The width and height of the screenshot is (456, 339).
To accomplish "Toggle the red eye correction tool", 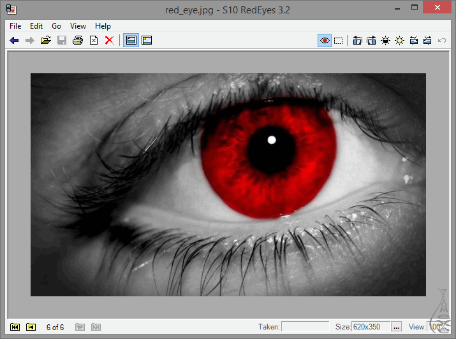I will (x=325, y=40).
